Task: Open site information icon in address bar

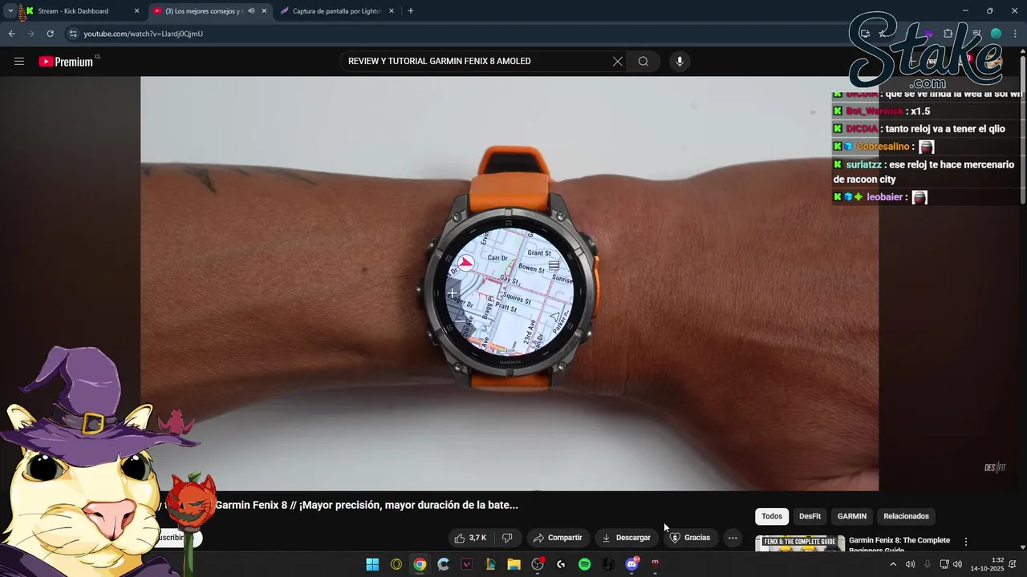Action: [x=73, y=34]
